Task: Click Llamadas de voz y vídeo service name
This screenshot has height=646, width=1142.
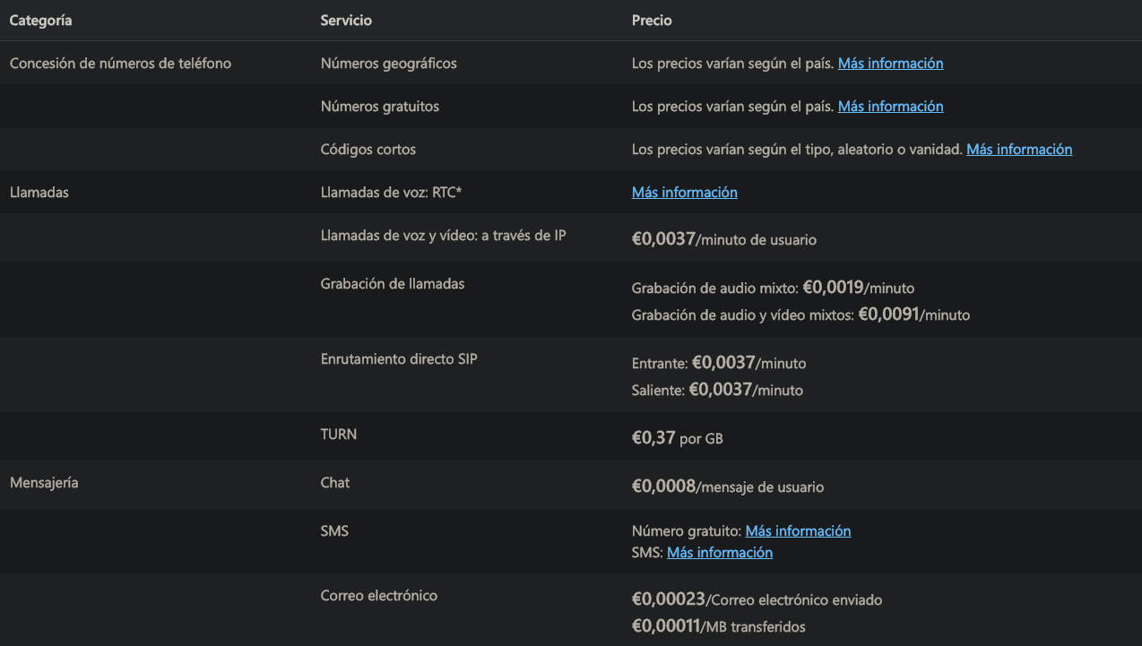Action: [444, 236]
